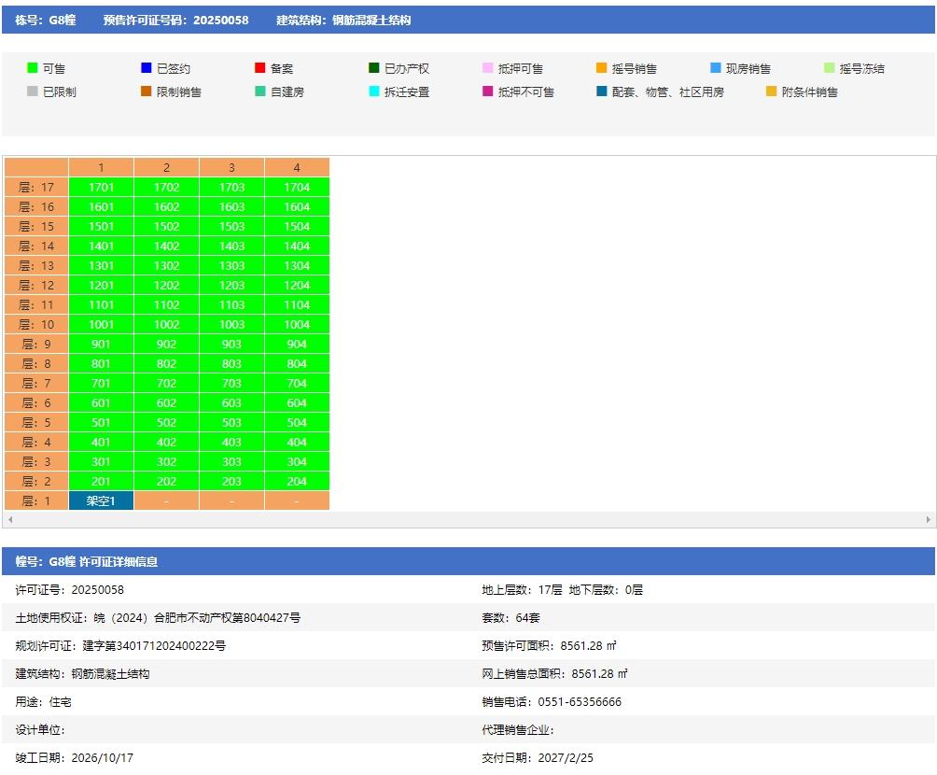Viewport: 937px width, 775px height.
Task: Open unit 1401 details
Action: click(101, 246)
